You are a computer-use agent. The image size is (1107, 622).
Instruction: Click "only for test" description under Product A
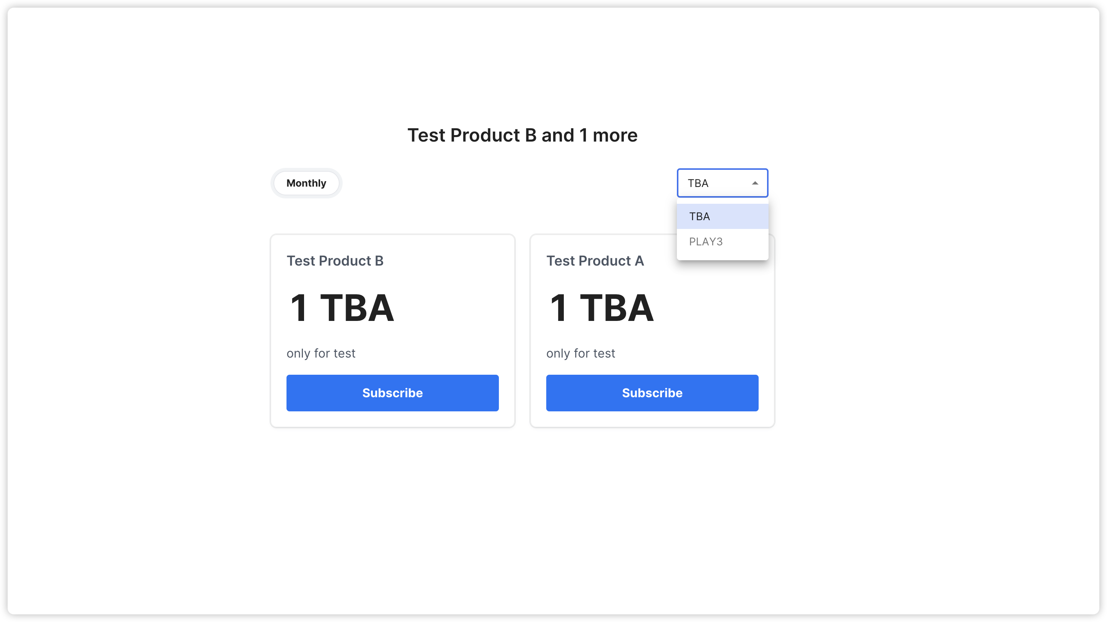pyautogui.click(x=581, y=353)
